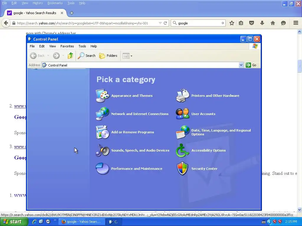
Task: Open Control Panel View menu
Action: click(52, 46)
